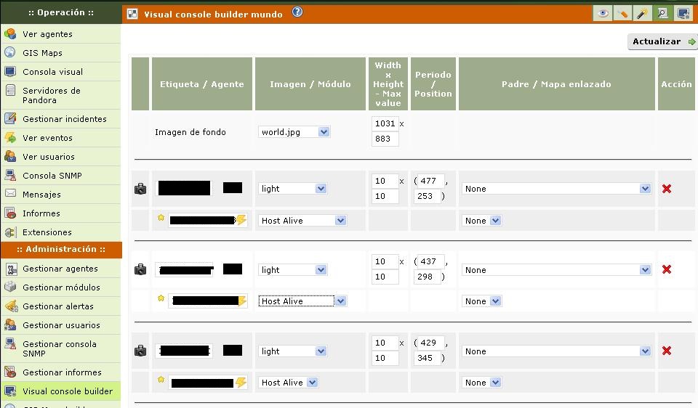Open the Consola SNMP link
Viewport: 698px width, 408px height.
tap(52, 176)
